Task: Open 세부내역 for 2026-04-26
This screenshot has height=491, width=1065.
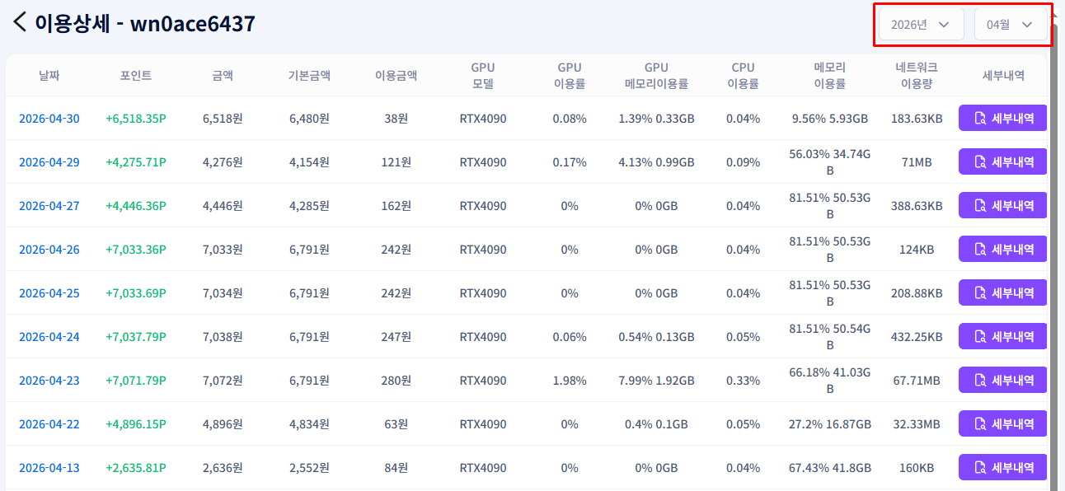Action: pos(1002,250)
